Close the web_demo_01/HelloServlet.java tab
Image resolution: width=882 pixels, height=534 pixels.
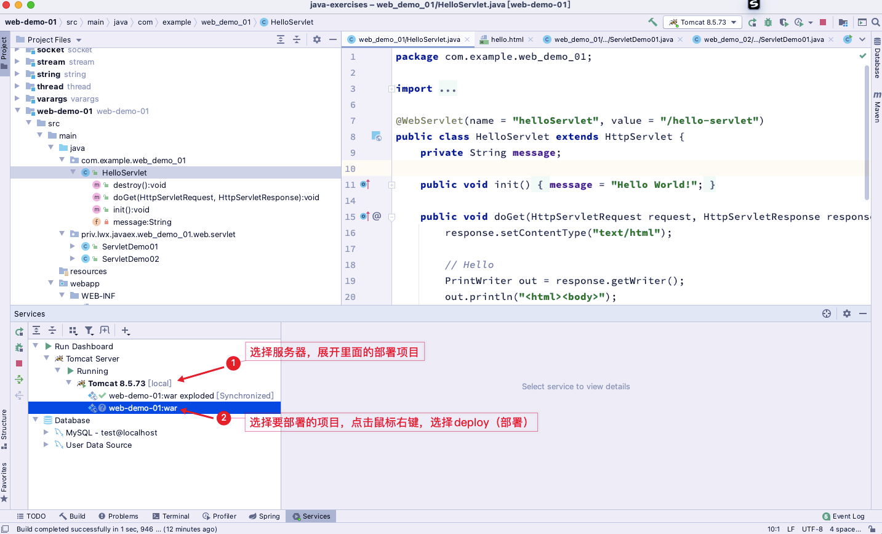467,39
